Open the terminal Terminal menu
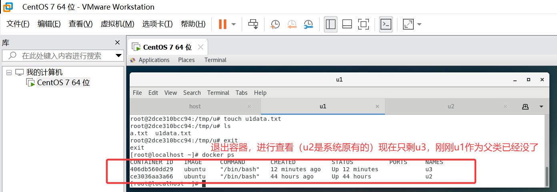Screen dimensions: 557x192 [218, 93]
